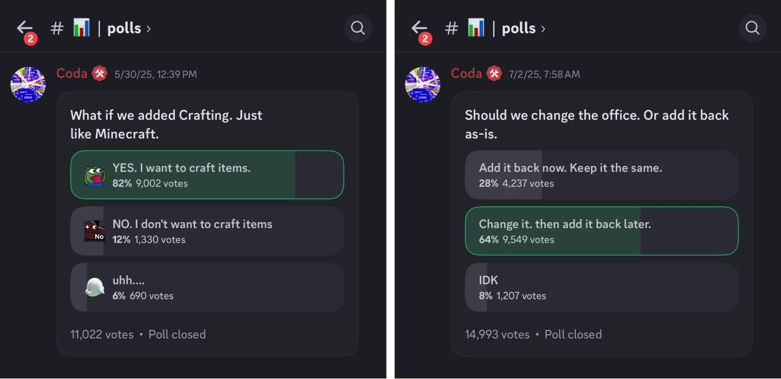781x379 pixels.
Task: Open the left 'polls' channel title
Action: (124, 28)
